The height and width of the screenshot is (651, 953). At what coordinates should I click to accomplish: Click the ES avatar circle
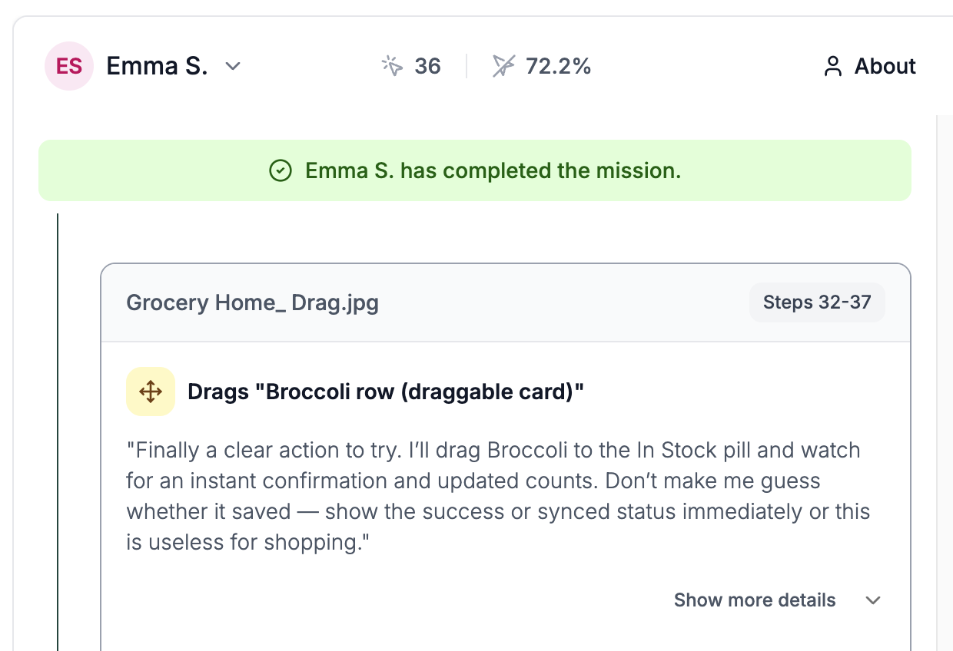pyautogui.click(x=69, y=66)
